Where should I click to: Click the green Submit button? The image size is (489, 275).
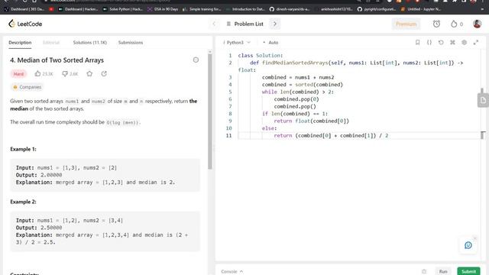468,272
